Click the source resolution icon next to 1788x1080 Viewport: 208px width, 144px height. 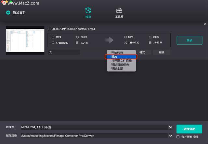point(53,43)
